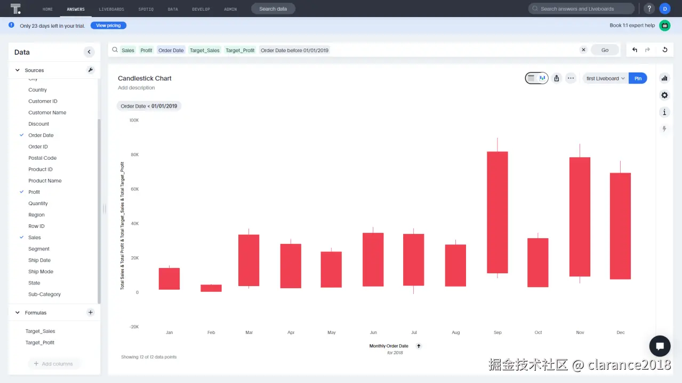682x383 pixels.
Task: Click the SpotIQ lightning bolt icon
Action: (x=664, y=129)
